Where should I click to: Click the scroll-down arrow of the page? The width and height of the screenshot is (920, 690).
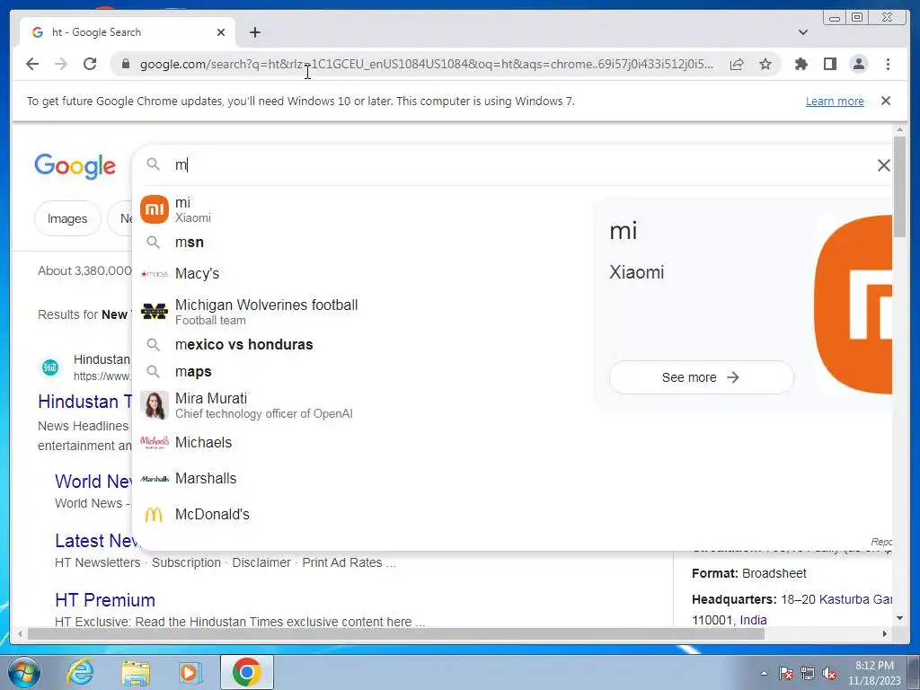tap(900, 618)
